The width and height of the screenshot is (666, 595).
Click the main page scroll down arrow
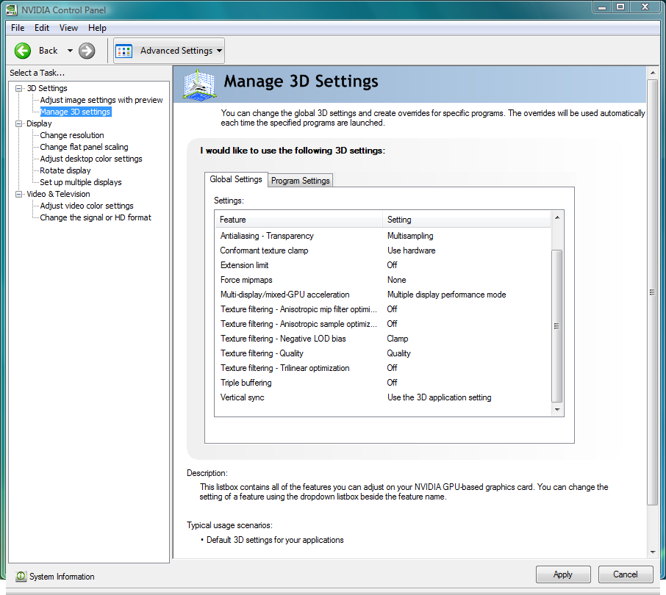point(653,552)
